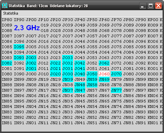Screen dimensions: 164x133
Task: Select locator JN57 in grid
Action: pyautogui.click(x=92, y=90)
